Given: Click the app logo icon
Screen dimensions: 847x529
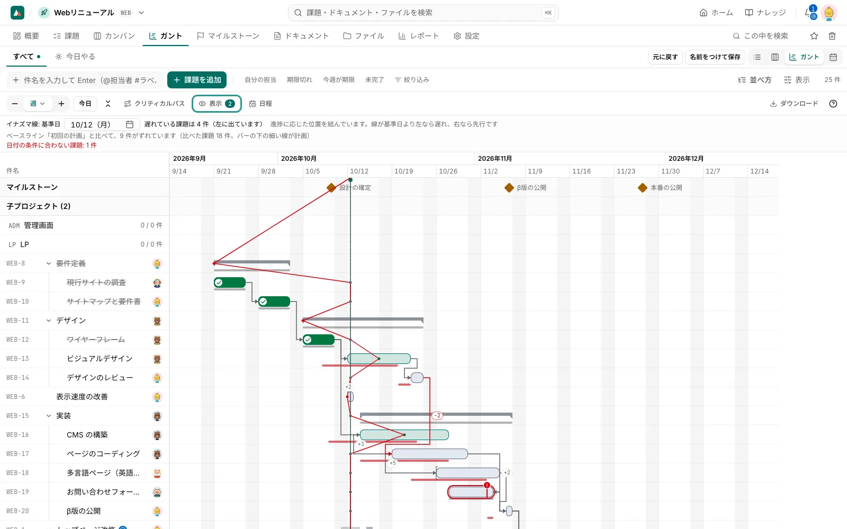Looking at the screenshot, I should 17,13.
